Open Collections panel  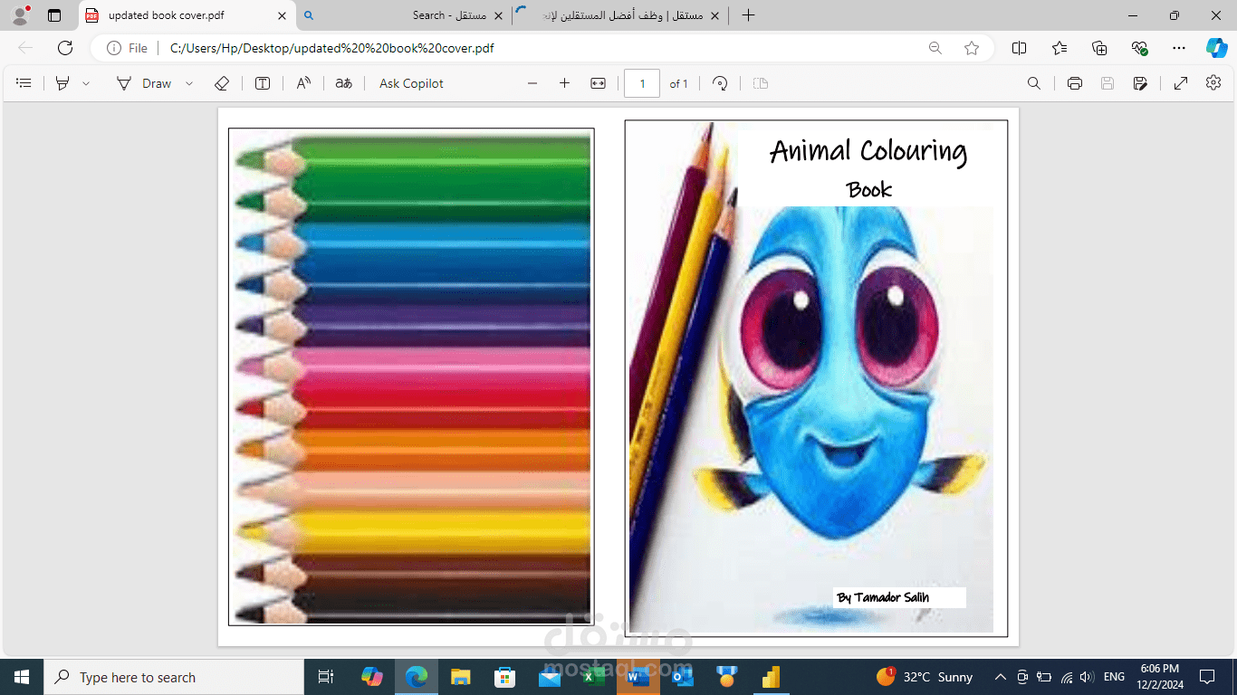coord(1099,48)
